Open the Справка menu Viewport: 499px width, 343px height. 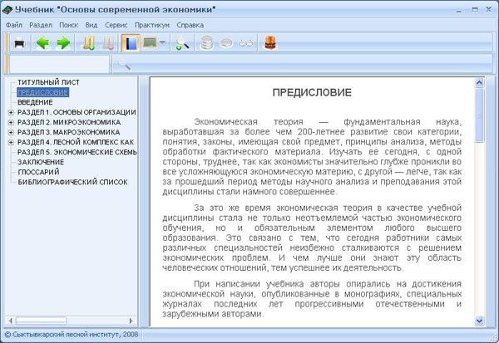tap(190, 25)
